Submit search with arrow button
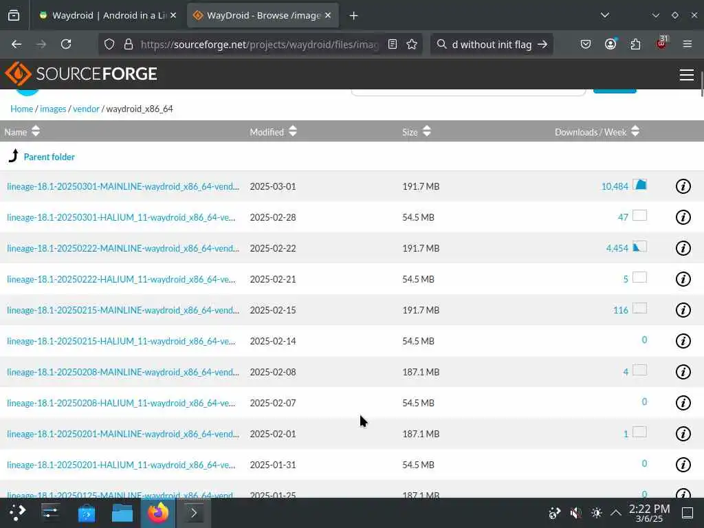The height and width of the screenshot is (528, 704). point(542,45)
